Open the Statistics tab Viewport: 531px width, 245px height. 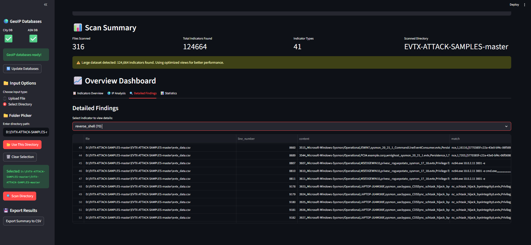[x=169, y=93]
